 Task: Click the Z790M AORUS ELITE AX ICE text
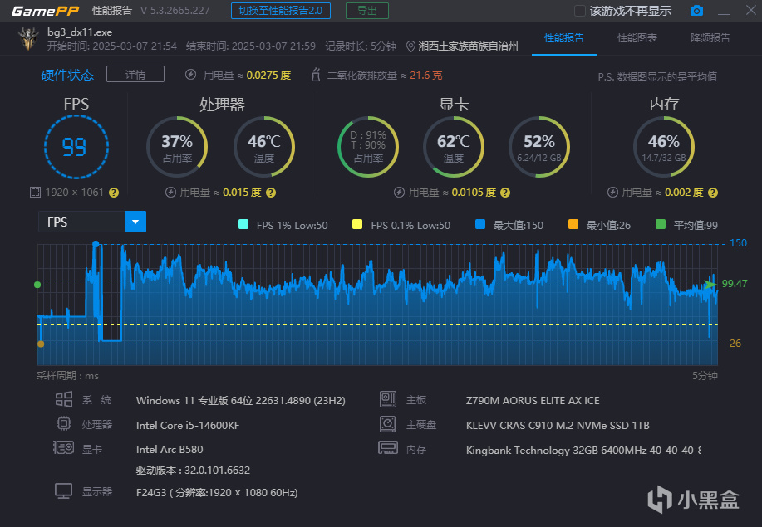pyautogui.click(x=533, y=400)
